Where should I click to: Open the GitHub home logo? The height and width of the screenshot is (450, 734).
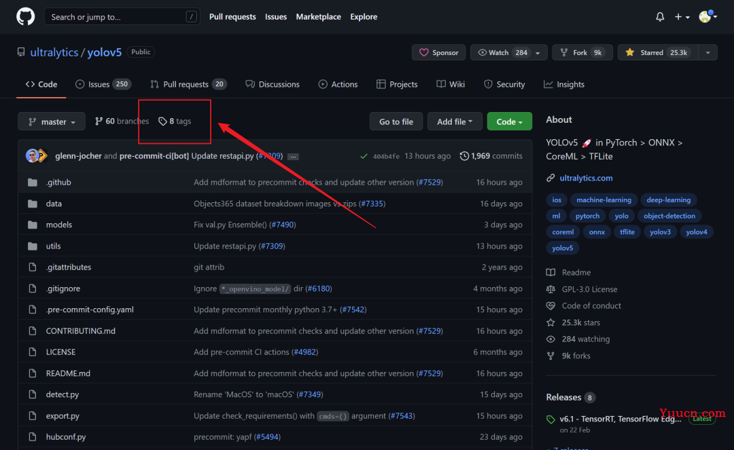(x=26, y=17)
